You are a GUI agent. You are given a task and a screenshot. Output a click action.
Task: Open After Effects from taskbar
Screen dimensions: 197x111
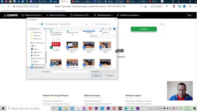(x=96, y=108)
